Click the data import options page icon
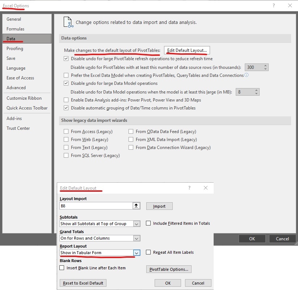The width and height of the screenshot is (298, 290). [68, 22]
